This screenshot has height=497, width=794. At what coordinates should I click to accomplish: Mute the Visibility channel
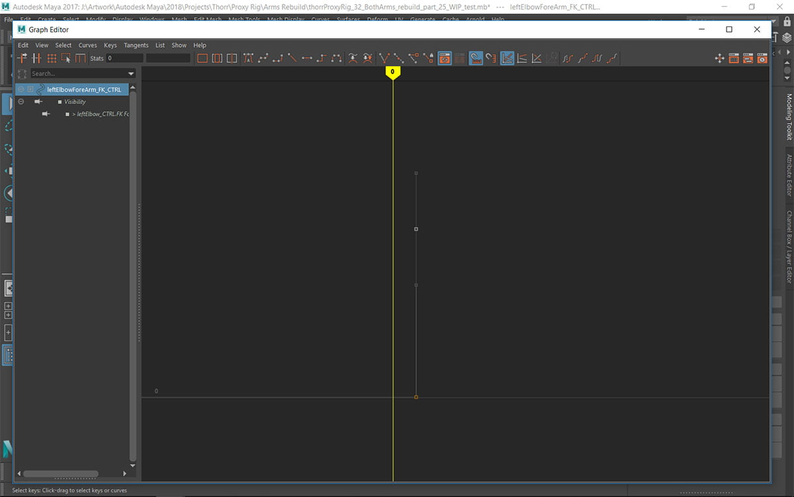coord(38,101)
